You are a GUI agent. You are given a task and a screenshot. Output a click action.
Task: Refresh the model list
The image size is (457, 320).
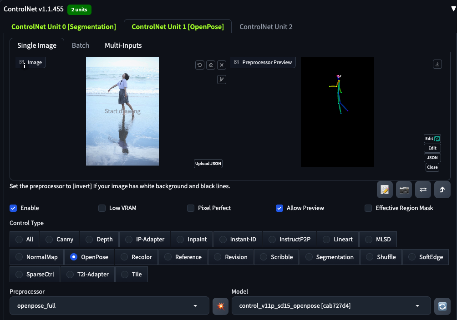pyautogui.click(x=442, y=306)
